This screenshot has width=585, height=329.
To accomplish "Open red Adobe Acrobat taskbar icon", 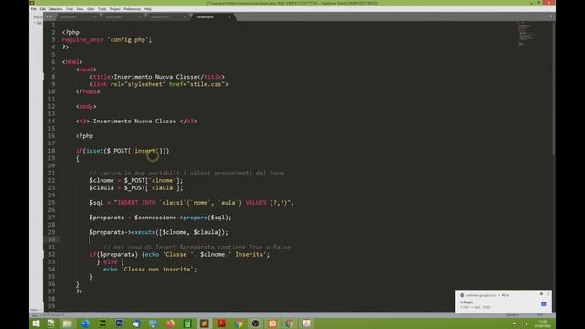I will pos(221,324).
